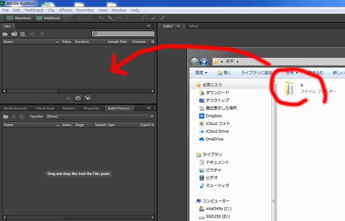The width and height of the screenshot is (345, 221).
Task: Open the Edit menu
Action: [17, 10]
